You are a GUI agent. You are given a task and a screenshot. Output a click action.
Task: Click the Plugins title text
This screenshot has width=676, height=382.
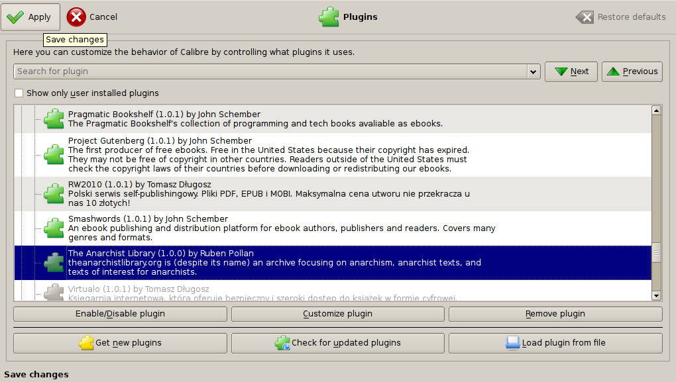click(x=361, y=17)
